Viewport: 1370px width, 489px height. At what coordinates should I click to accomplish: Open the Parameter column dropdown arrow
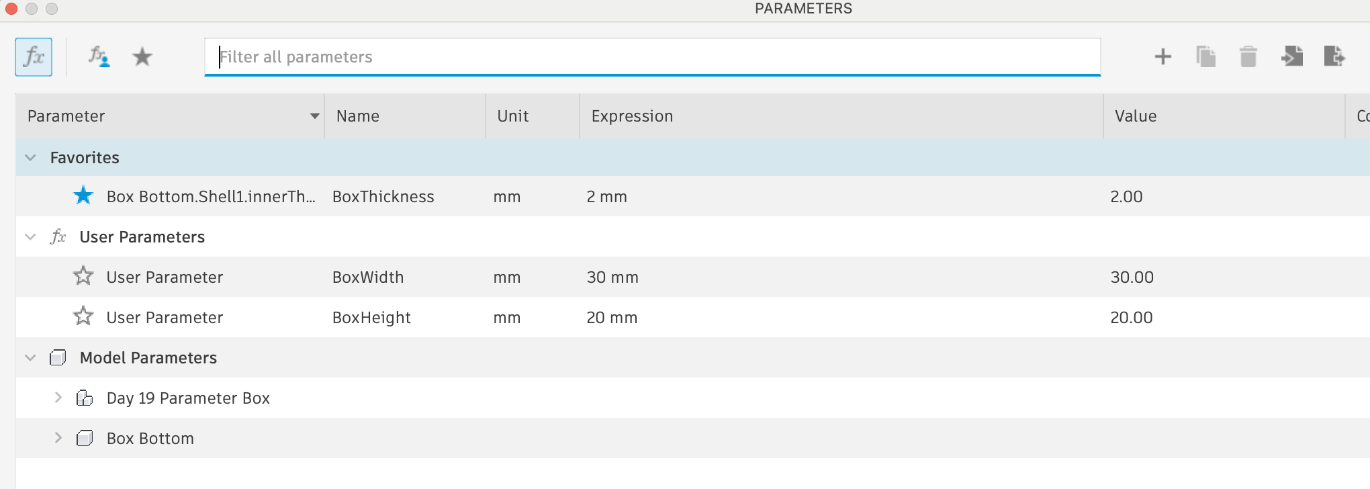click(314, 116)
